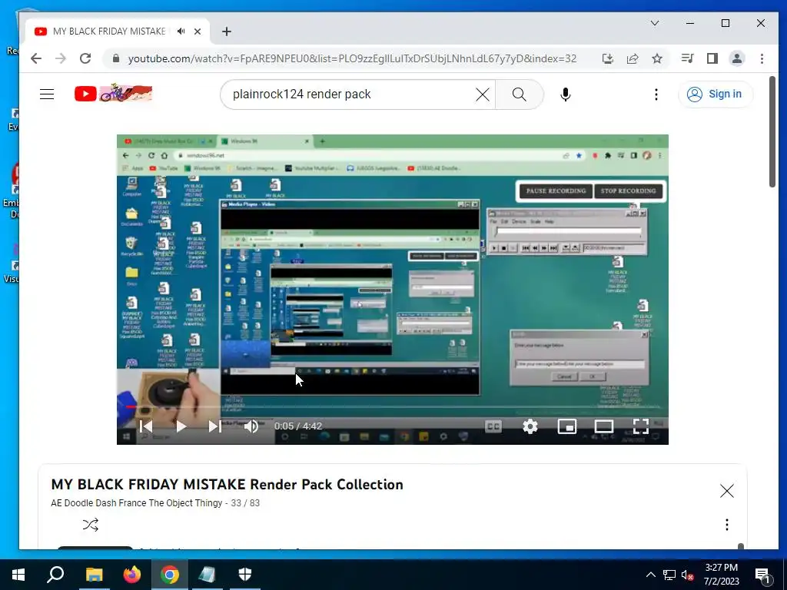Open Windows taskbar search
This screenshot has width=787, height=590.
pyautogui.click(x=55, y=575)
